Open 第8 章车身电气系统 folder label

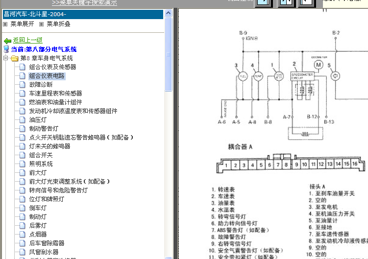[47, 58]
